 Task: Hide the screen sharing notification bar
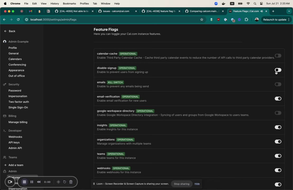click(197, 184)
